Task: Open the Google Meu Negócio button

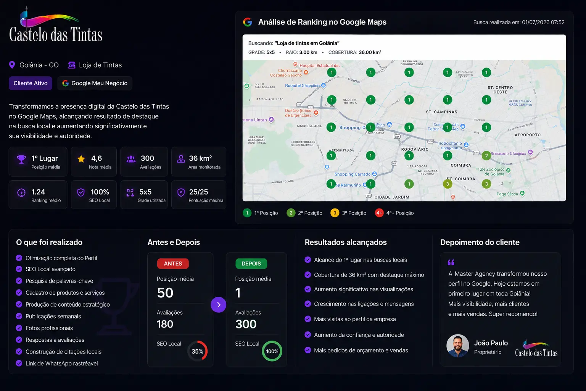Action: coord(95,83)
